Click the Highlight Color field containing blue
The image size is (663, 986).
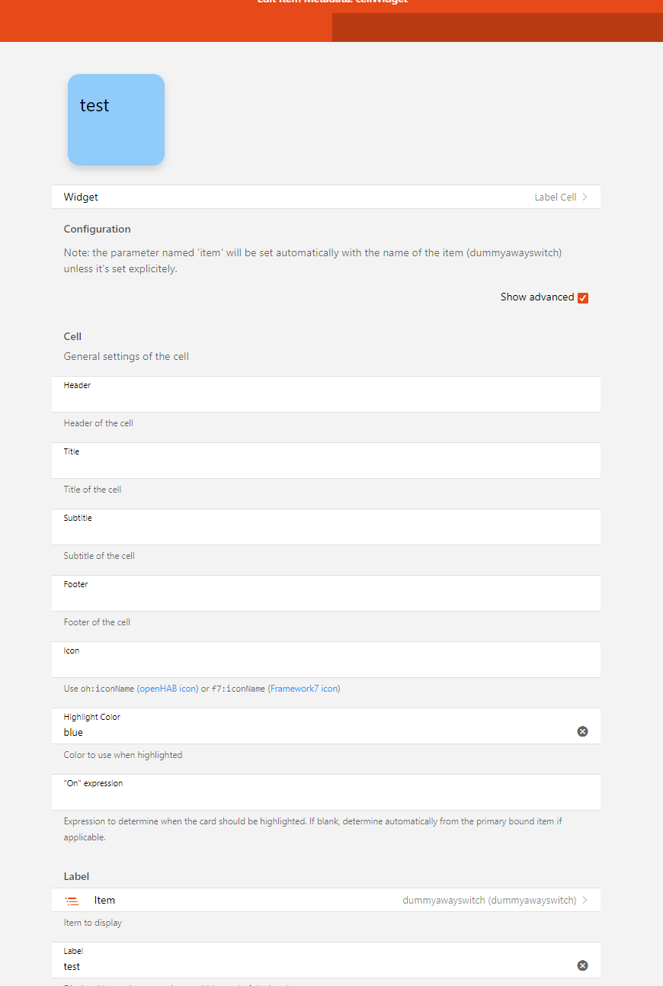coord(312,732)
